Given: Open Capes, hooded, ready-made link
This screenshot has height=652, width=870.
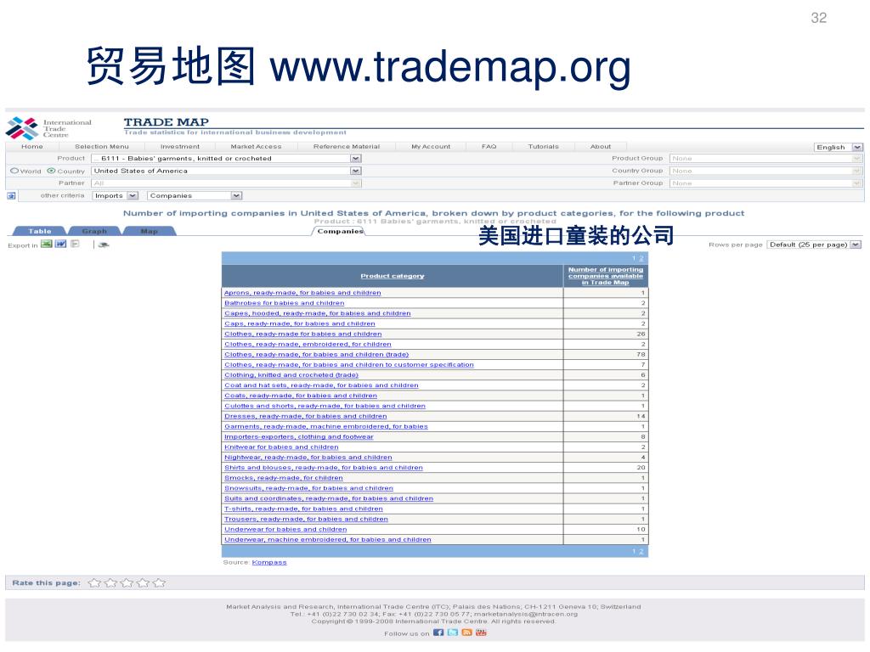Looking at the screenshot, I should (318, 313).
